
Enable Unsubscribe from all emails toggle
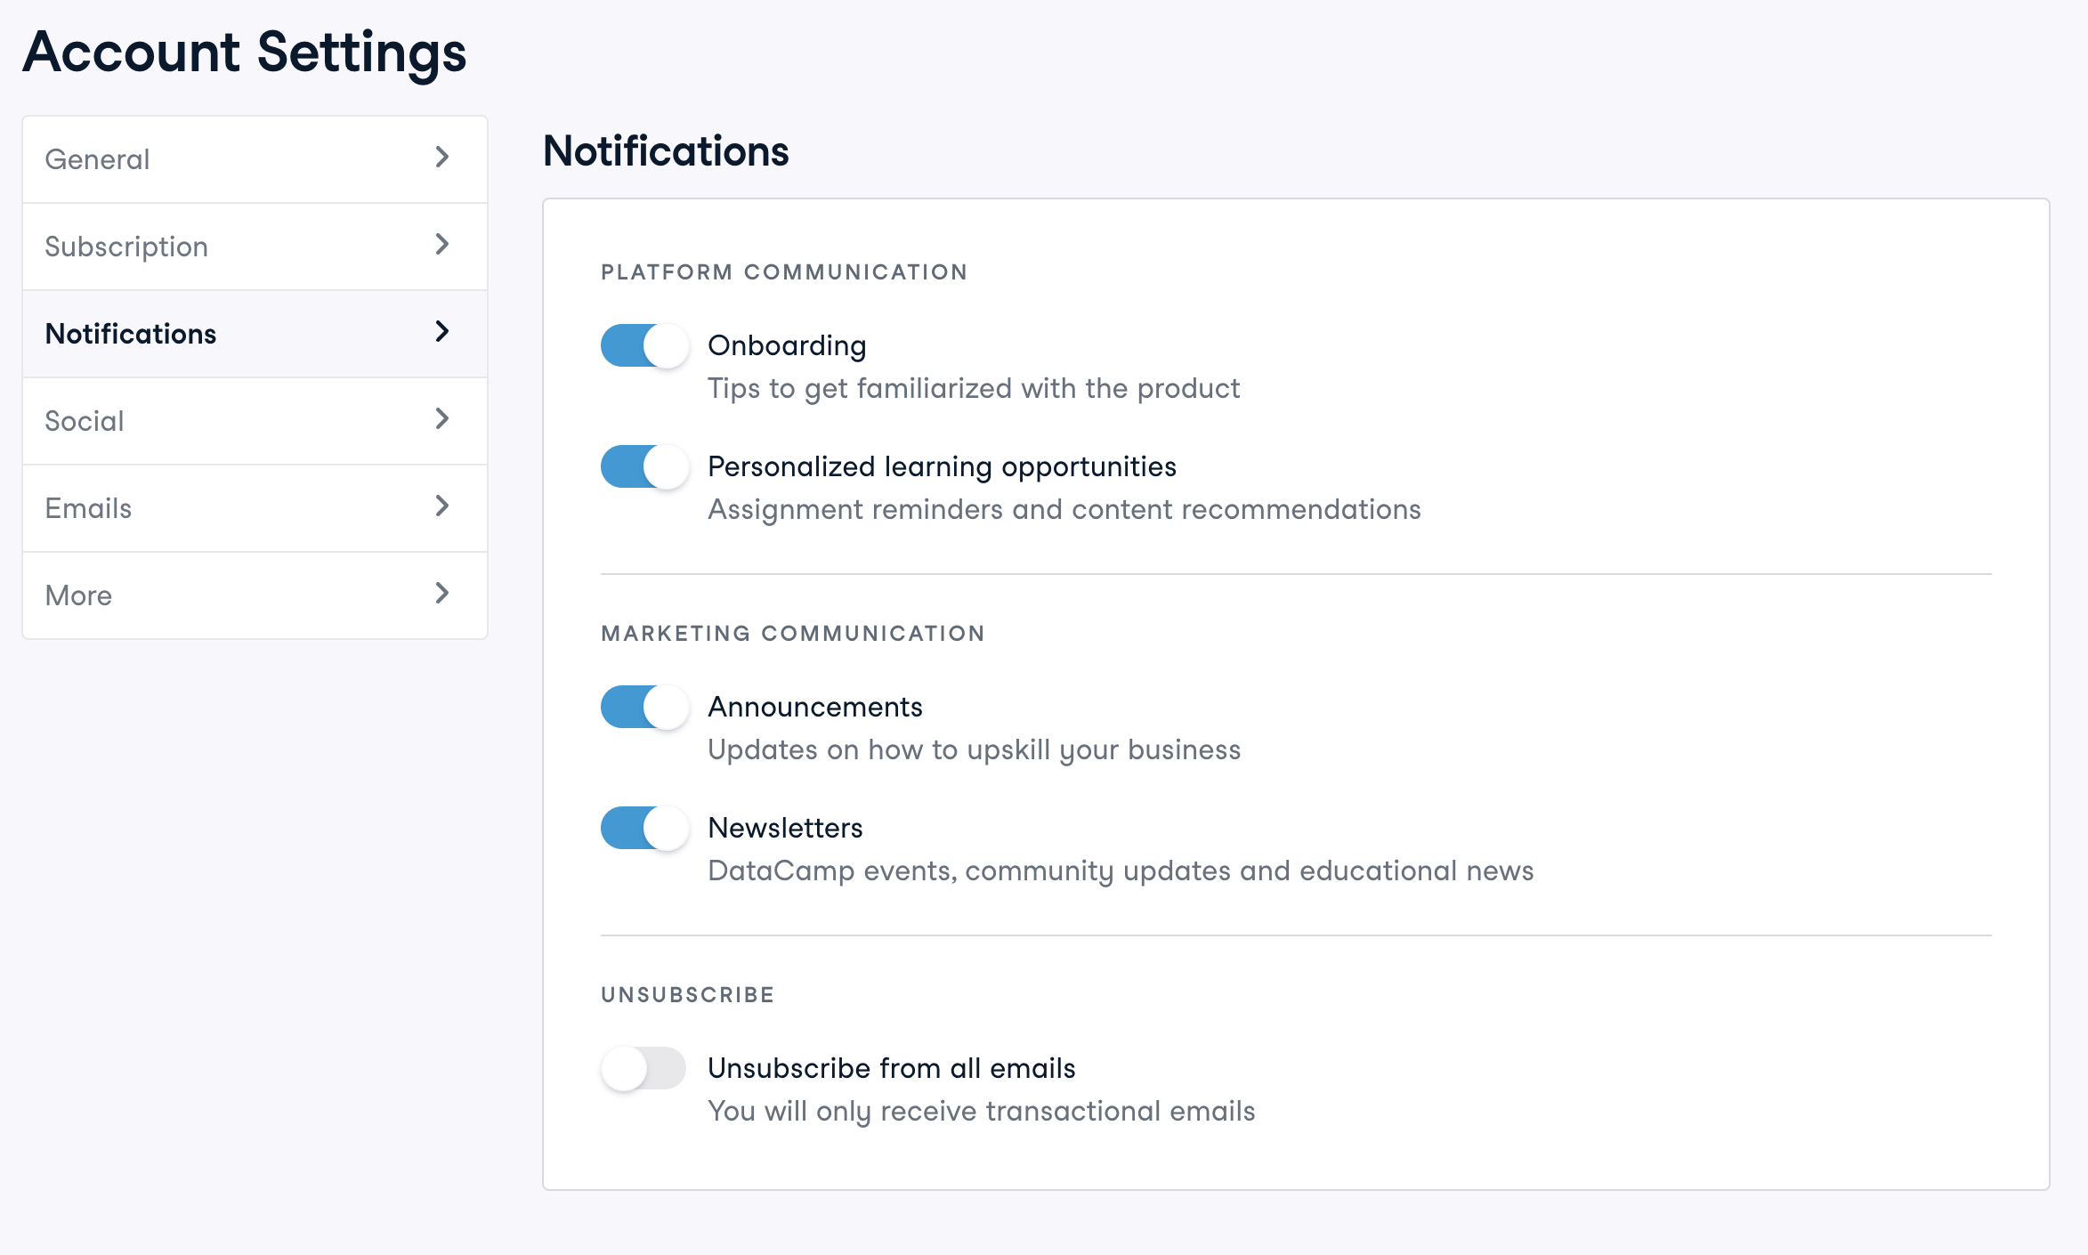[x=644, y=1069]
